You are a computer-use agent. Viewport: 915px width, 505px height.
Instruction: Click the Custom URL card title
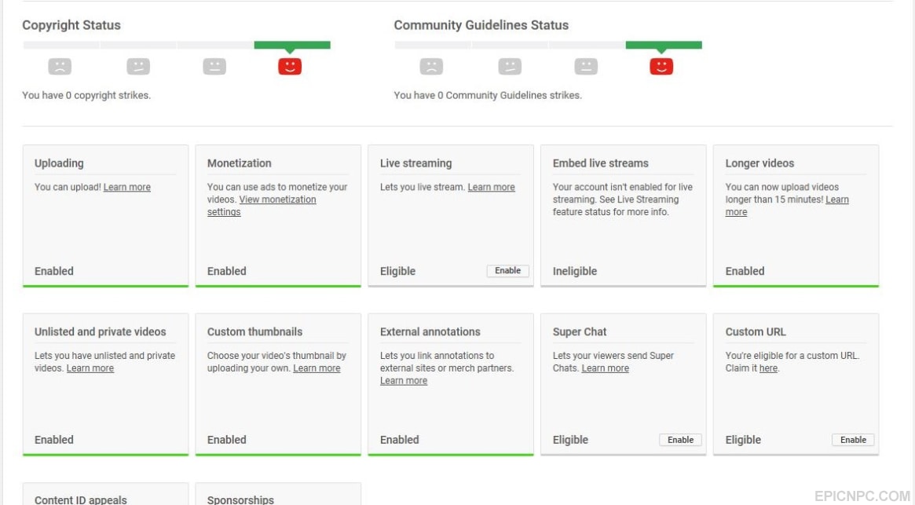coord(756,331)
